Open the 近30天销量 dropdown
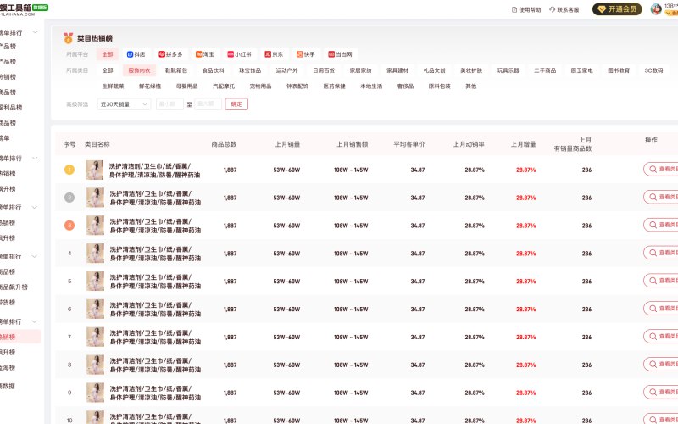678x424 pixels. click(x=124, y=103)
